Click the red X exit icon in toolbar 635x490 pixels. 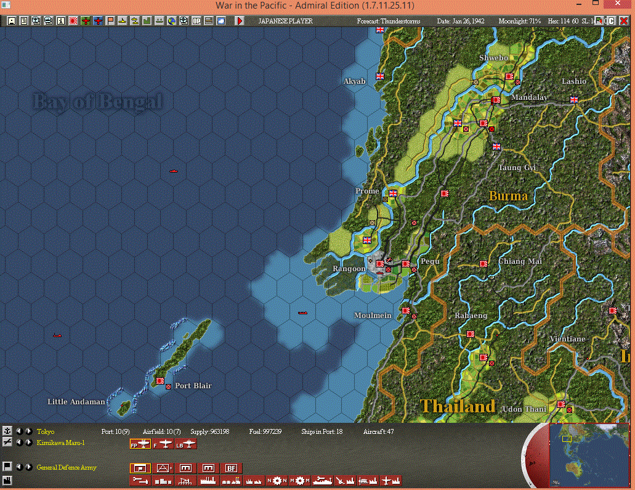pos(624,21)
